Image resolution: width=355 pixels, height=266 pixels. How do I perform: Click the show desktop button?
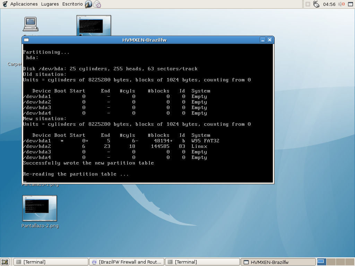pos(5,262)
